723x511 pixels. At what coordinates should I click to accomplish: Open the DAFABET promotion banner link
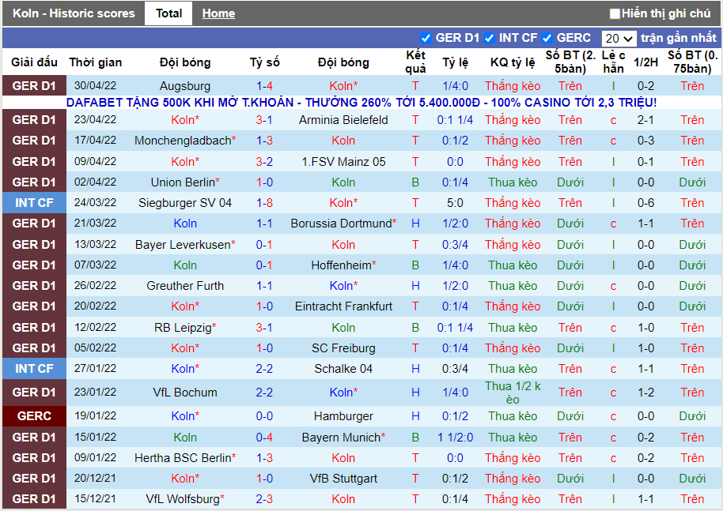coord(361,102)
